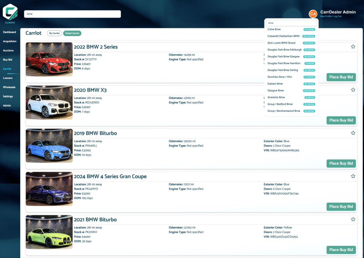Place Buy Bid on 2022 BMW 2 Series
Screen dimensions: 364x258
tap(341, 77)
